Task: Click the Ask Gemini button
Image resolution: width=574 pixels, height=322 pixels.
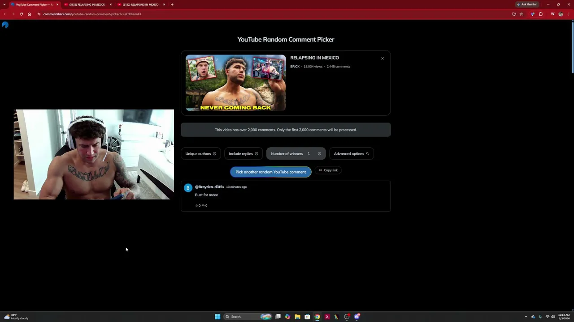Action: pos(526,4)
